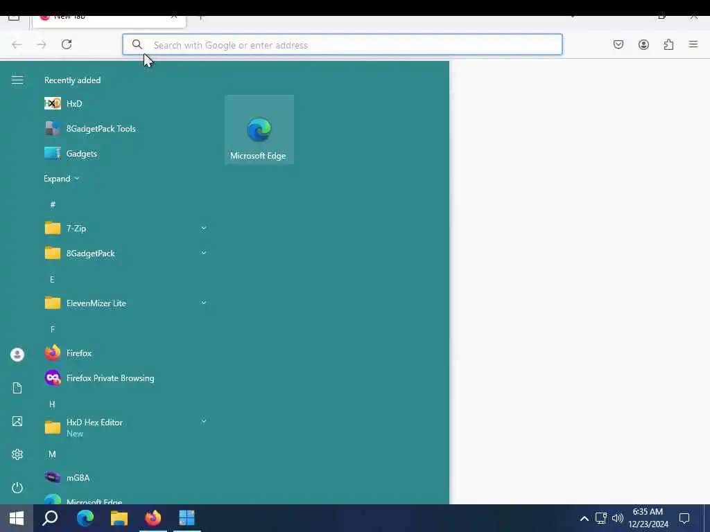Click the M letter header

pyautogui.click(x=52, y=454)
